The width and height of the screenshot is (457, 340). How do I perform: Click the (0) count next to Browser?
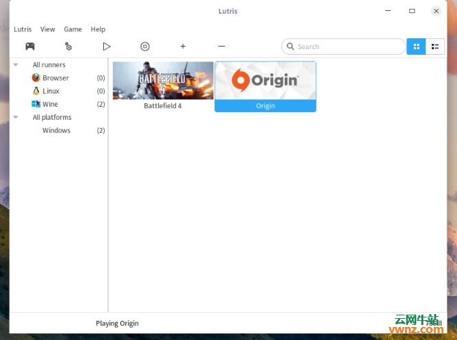coord(101,78)
